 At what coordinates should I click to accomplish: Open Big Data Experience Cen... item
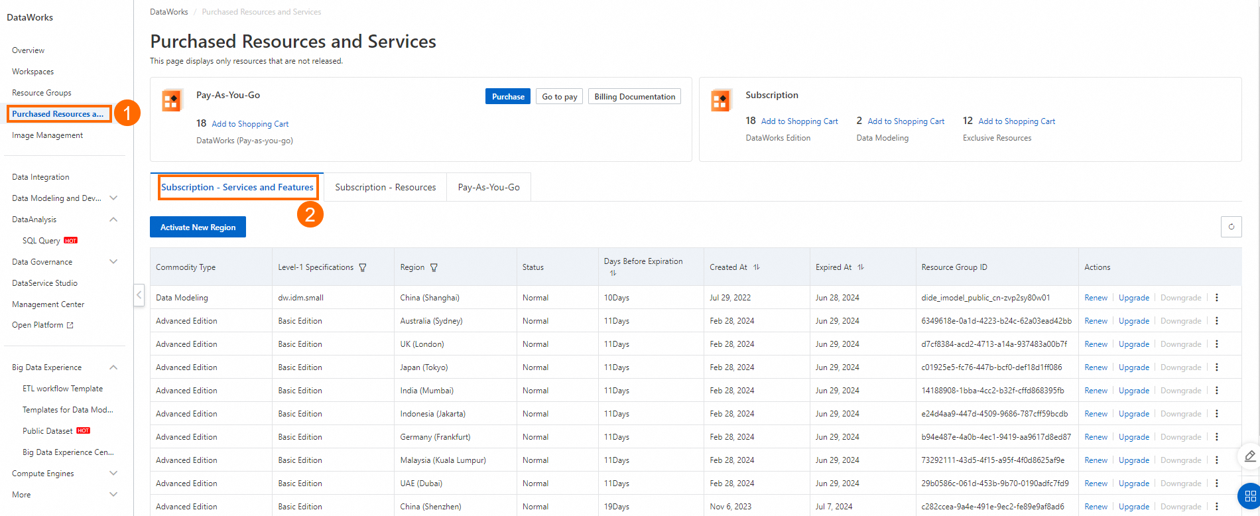(x=68, y=452)
